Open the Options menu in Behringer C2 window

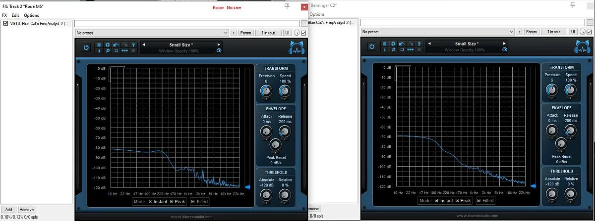317,14
